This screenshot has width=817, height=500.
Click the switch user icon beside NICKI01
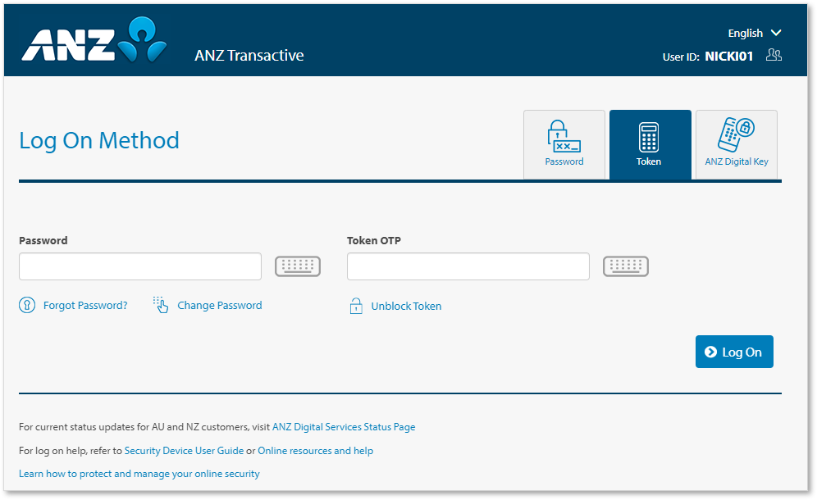774,55
